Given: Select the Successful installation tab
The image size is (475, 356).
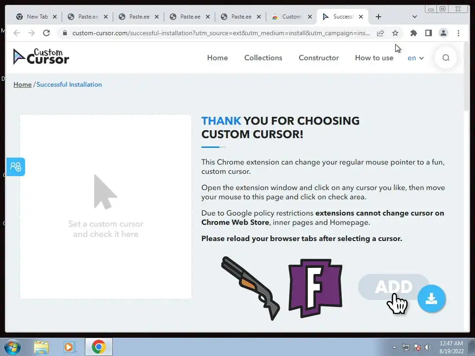Looking at the screenshot, I should click(343, 17).
